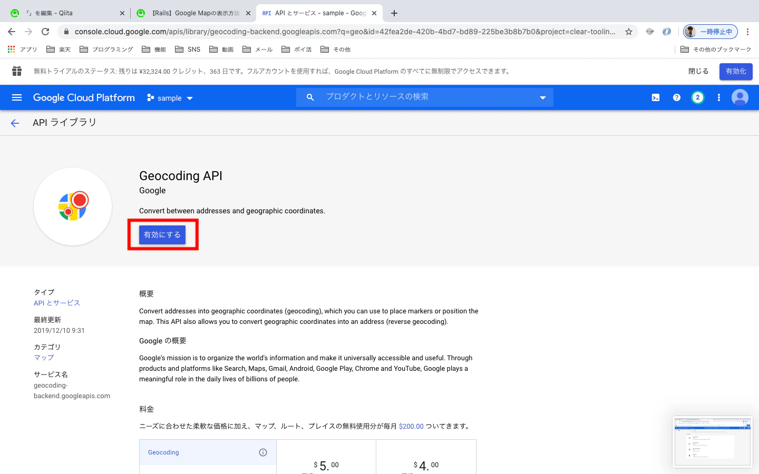The image size is (759, 474).
Task: Open the SNS bookmark folder
Action: pos(188,50)
